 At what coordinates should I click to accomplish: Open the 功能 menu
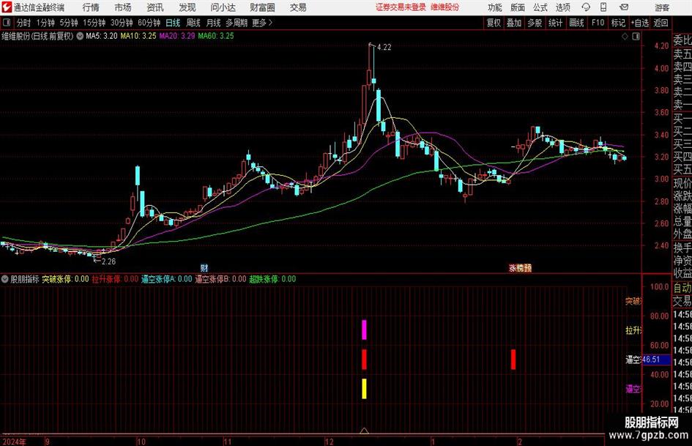tap(495, 7)
